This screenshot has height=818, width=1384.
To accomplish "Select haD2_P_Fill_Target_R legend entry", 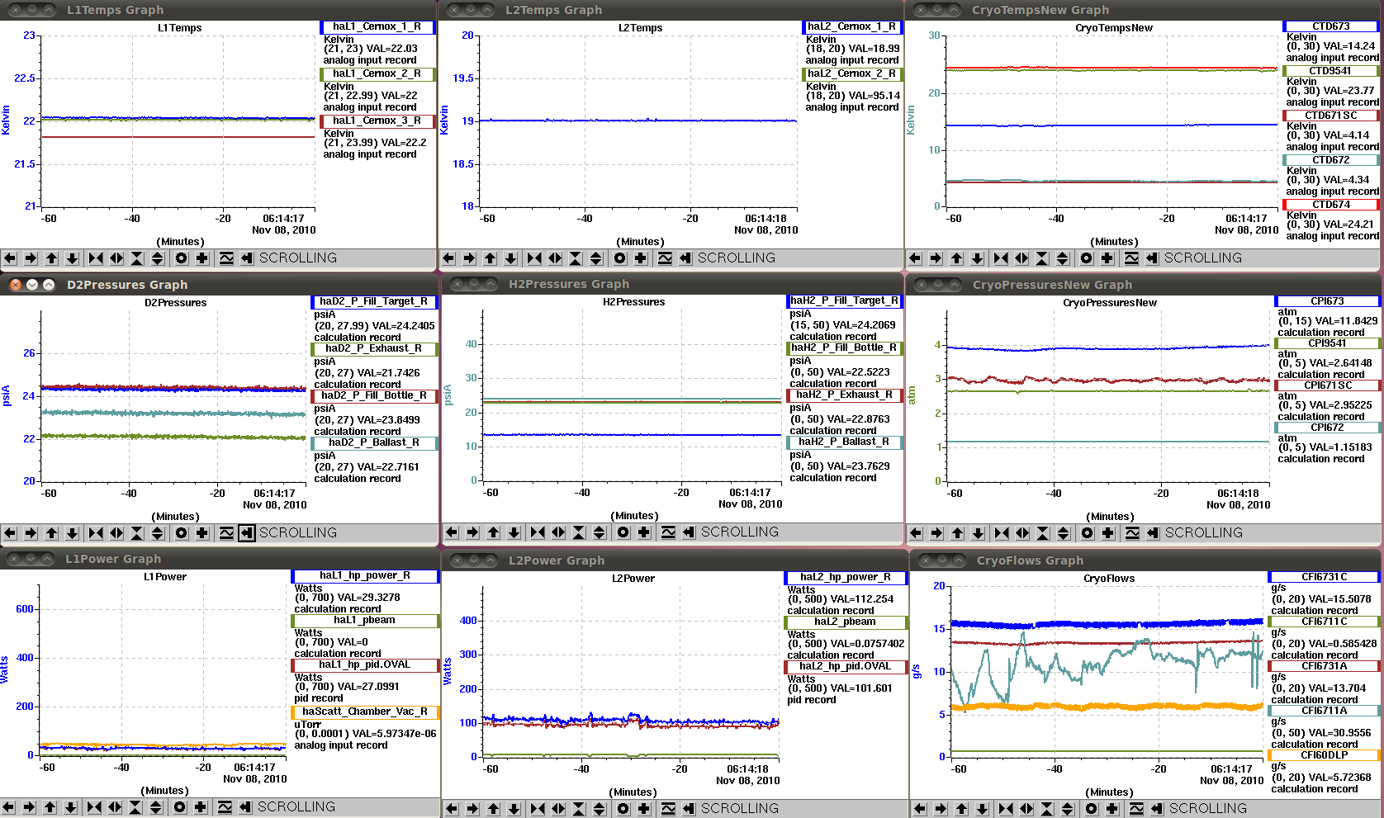I will point(374,302).
